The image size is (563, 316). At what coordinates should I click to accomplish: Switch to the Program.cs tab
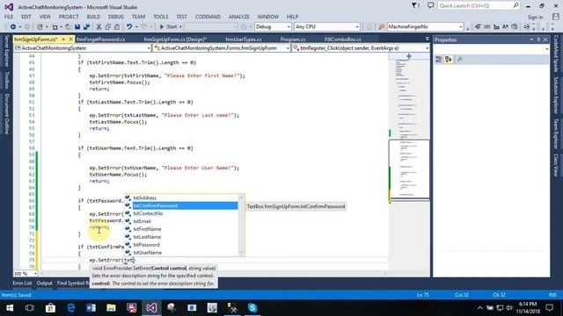293,39
